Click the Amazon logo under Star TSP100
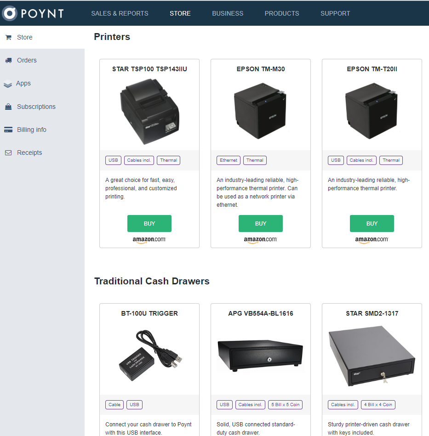The image size is (429, 436). pyautogui.click(x=149, y=240)
